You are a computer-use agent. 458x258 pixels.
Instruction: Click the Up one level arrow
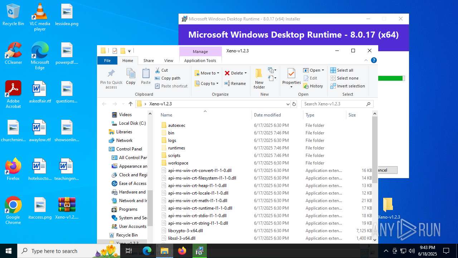pos(131,104)
